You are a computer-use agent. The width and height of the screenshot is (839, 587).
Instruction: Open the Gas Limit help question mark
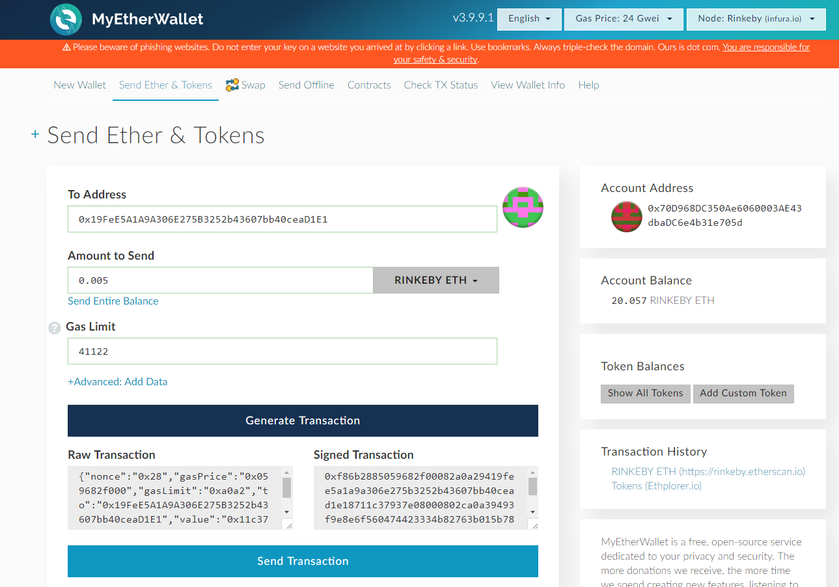[x=55, y=328]
